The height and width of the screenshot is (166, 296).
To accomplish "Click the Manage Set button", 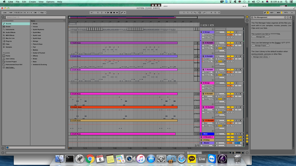I will pos(260,37).
